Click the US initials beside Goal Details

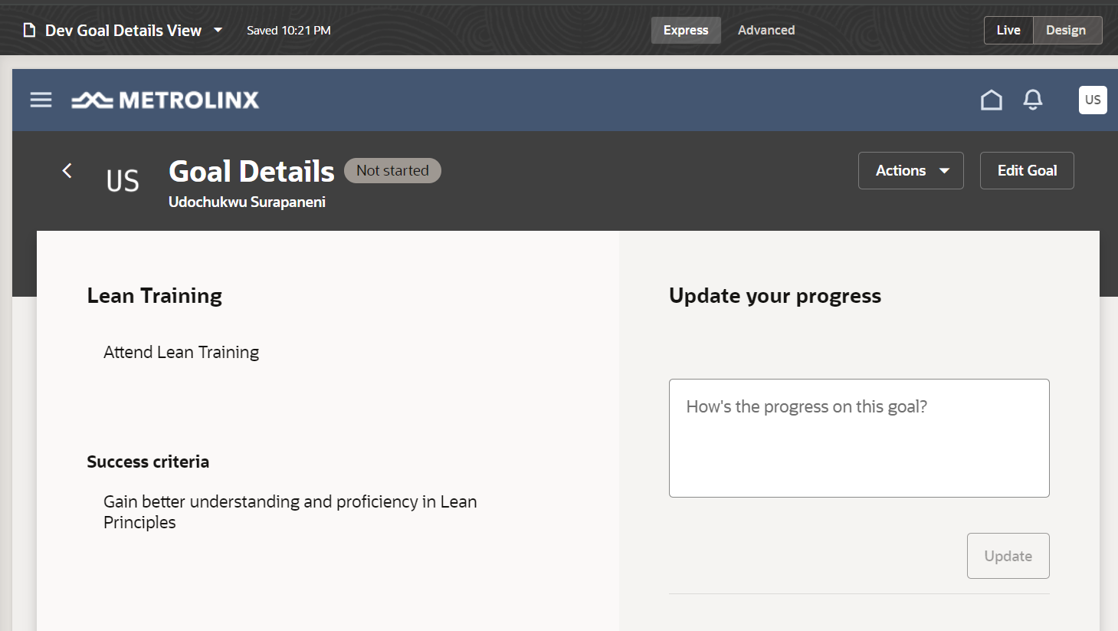pyautogui.click(x=122, y=179)
